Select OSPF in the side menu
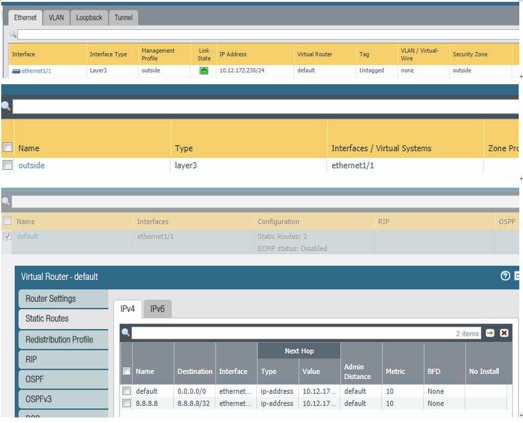Screen dimensions: 523x423 coord(35,379)
